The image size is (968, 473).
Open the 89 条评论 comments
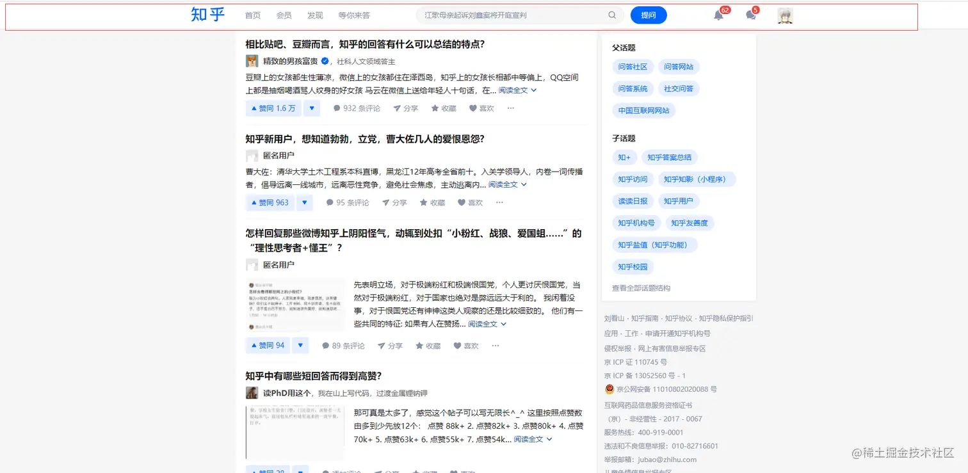pyautogui.click(x=343, y=346)
